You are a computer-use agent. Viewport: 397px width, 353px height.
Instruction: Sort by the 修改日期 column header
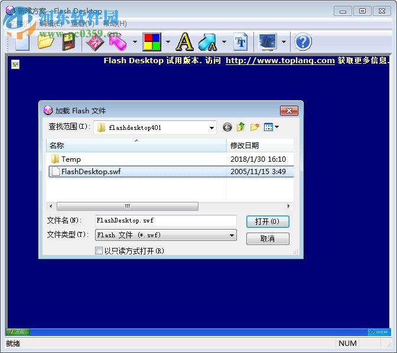260,145
